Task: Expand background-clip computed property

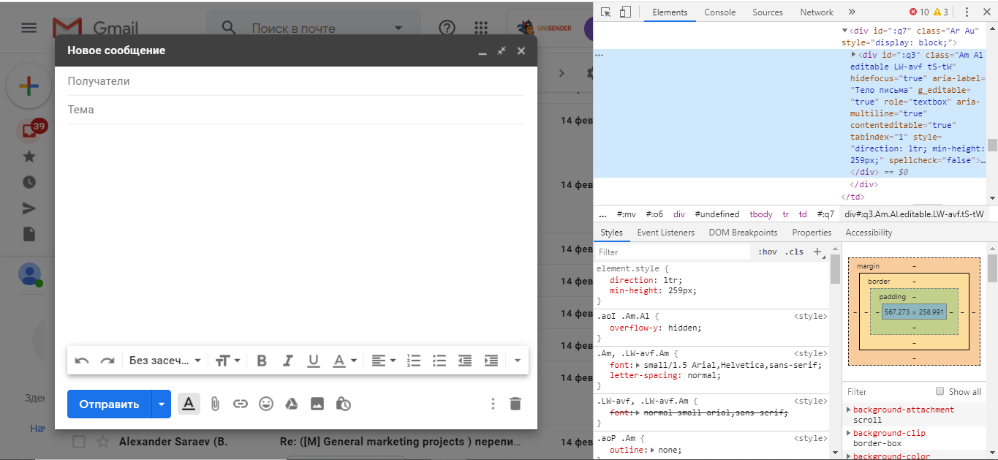Action: click(x=849, y=433)
